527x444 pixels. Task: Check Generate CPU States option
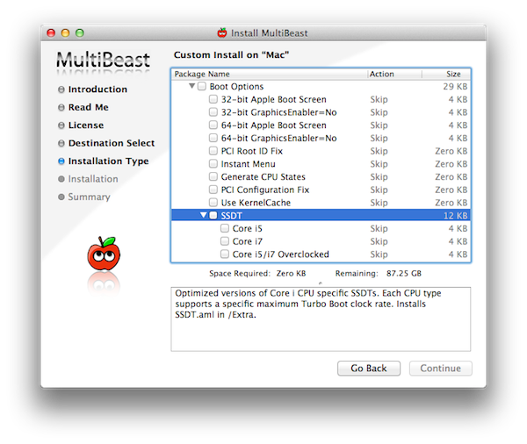(x=213, y=176)
